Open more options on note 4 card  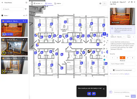click(25, 21)
